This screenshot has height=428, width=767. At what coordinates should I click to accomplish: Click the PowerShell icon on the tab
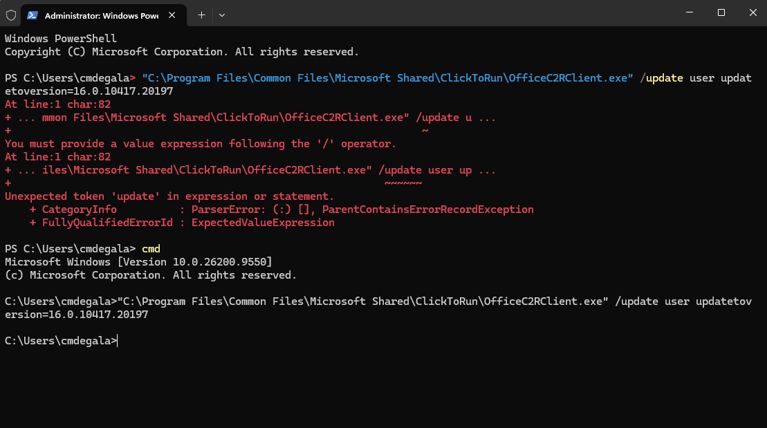[33, 15]
